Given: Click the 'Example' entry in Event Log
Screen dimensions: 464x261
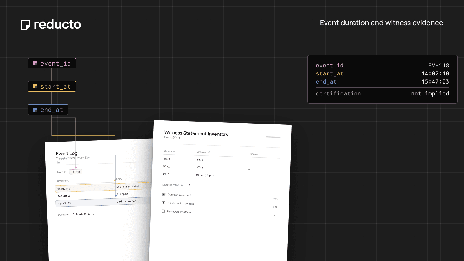Looking at the screenshot, I should [122, 194].
